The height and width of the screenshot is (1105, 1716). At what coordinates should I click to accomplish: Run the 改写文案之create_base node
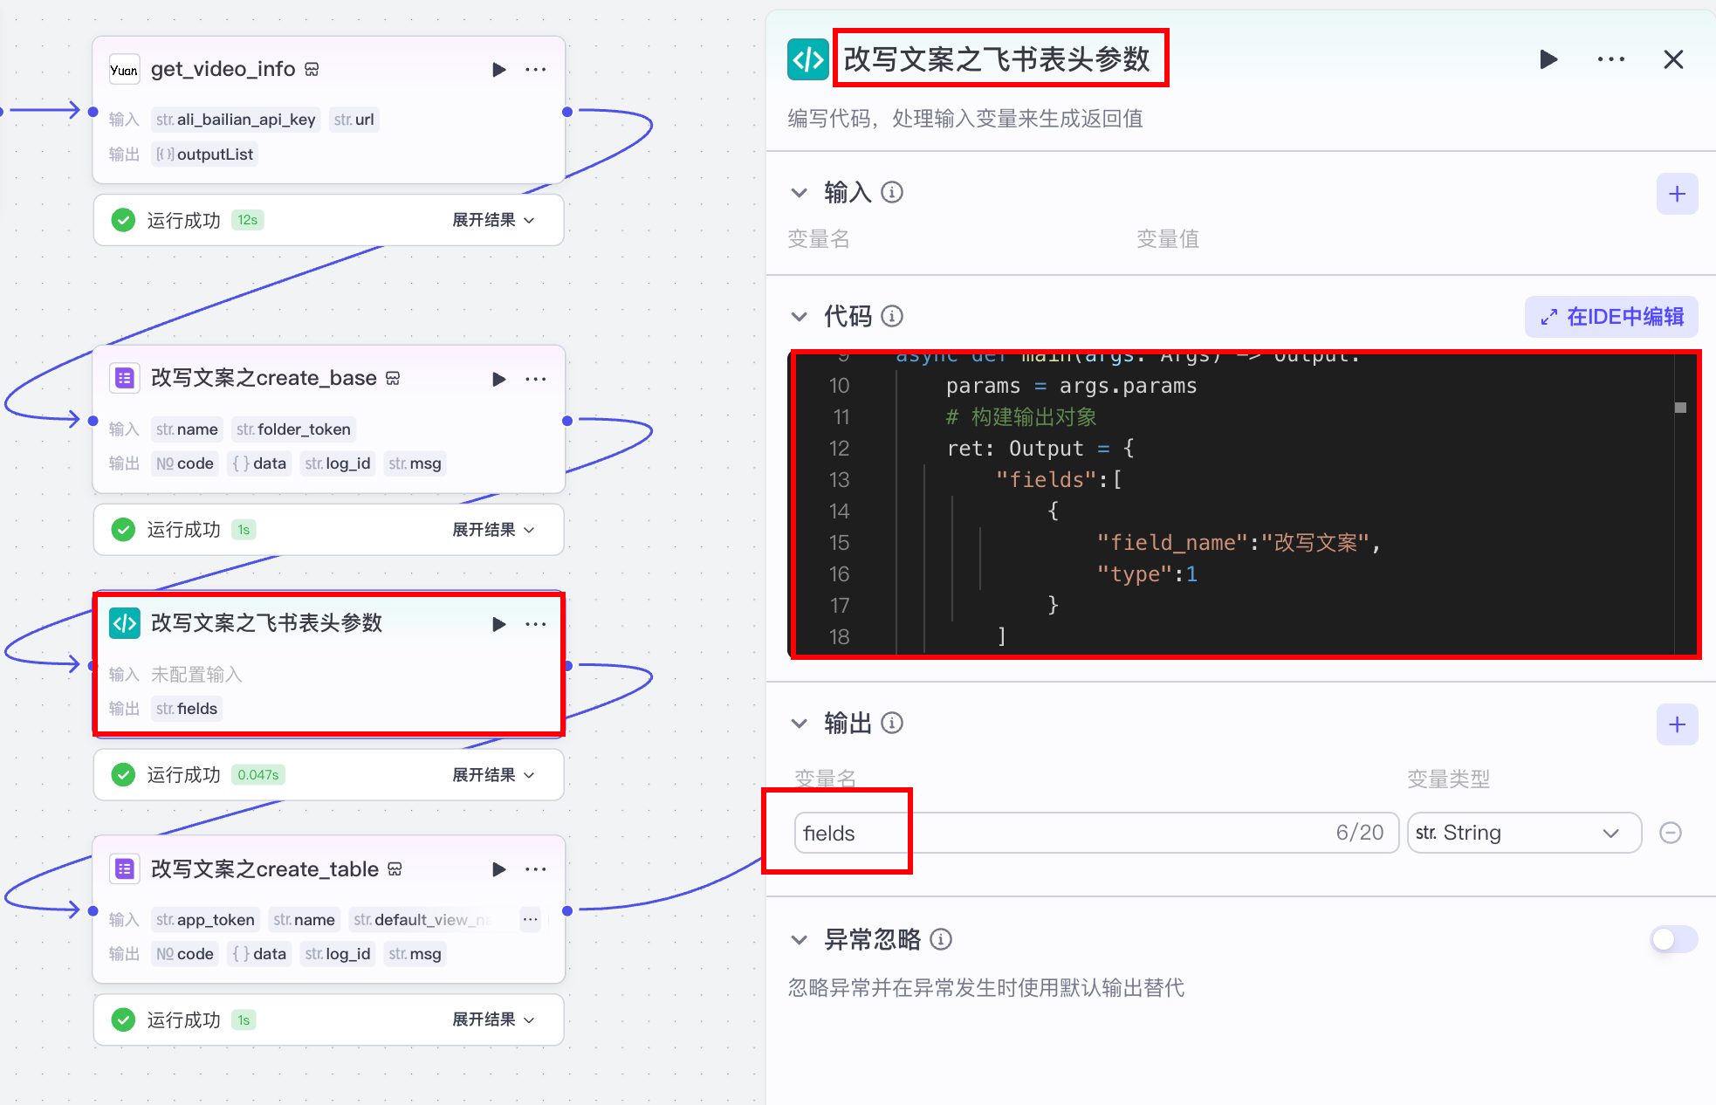tap(499, 378)
